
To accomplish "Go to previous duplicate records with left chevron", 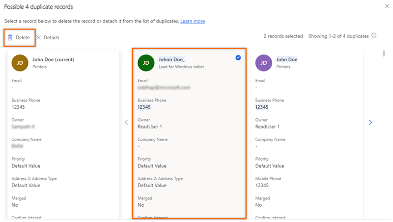I will pyautogui.click(x=126, y=122).
